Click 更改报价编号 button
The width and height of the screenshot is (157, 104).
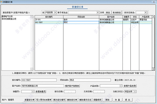click(x=59, y=100)
